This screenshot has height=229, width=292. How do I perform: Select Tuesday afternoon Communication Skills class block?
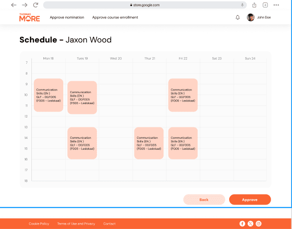pyautogui.click(x=82, y=143)
